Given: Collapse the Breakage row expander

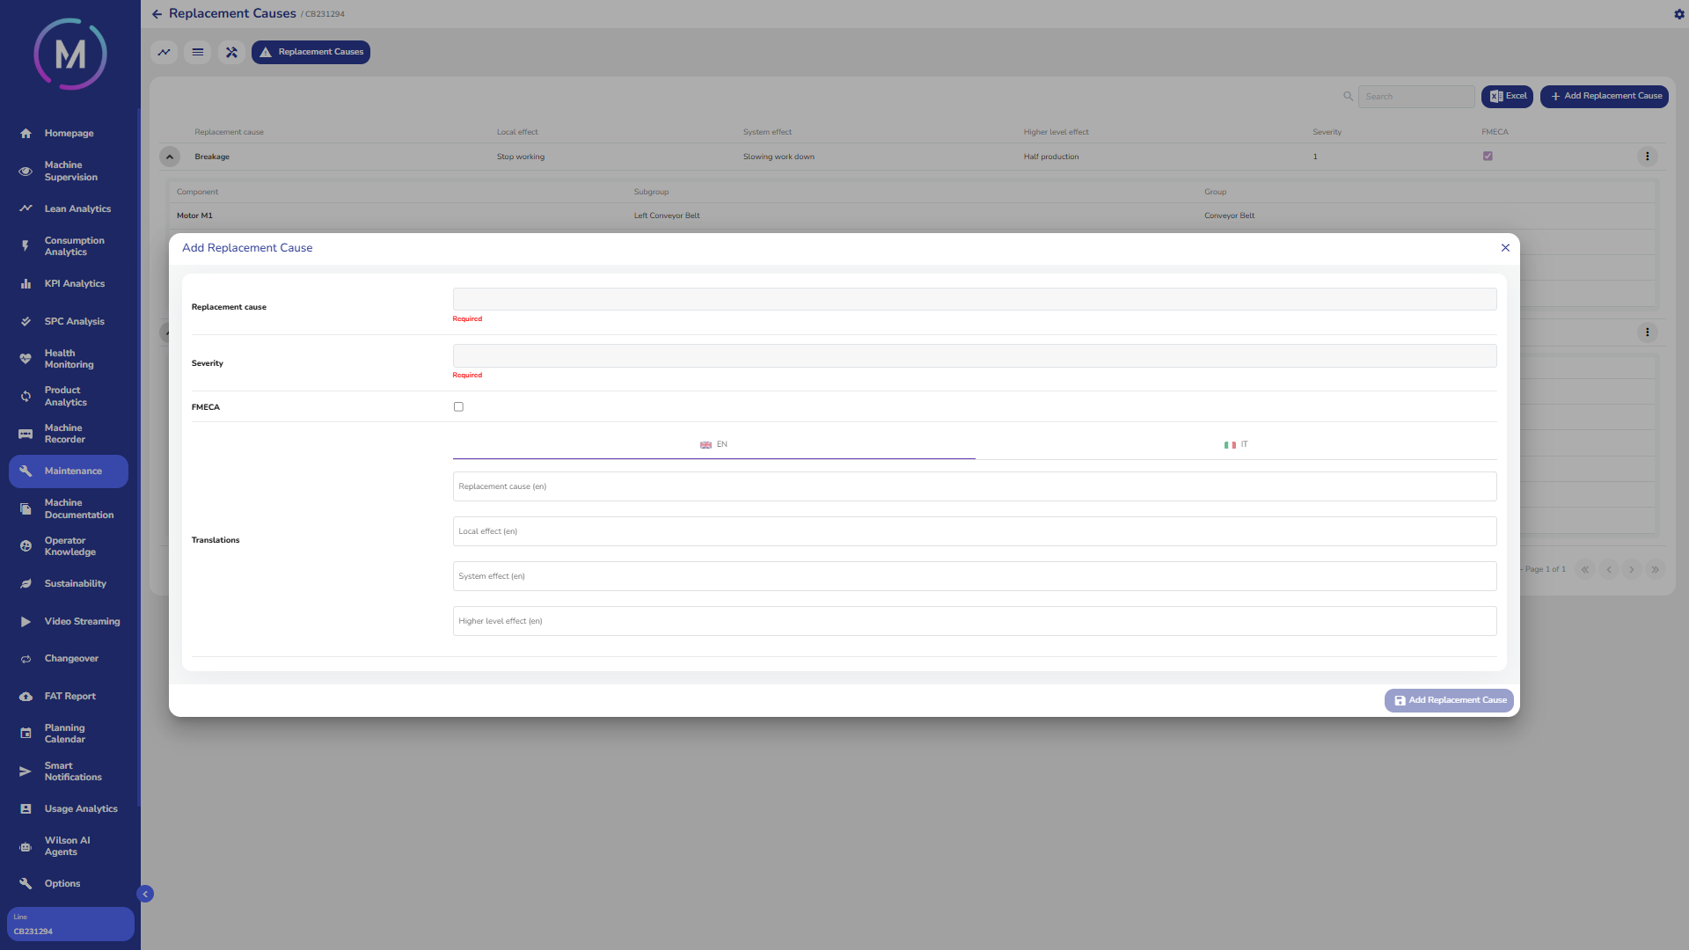Looking at the screenshot, I should pyautogui.click(x=170, y=157).
